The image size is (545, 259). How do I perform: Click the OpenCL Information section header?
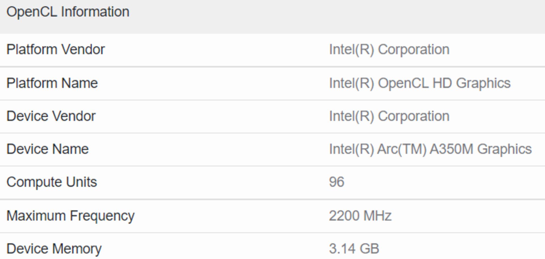coord(68,12)
